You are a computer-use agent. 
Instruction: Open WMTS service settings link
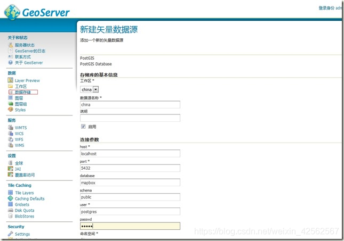[21, 128]
